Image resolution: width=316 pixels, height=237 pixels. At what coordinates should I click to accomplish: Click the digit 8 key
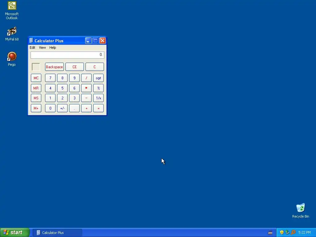coord(62,78)
